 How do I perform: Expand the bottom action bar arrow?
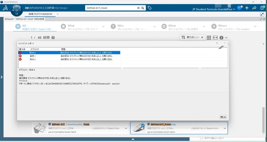[133, 139]
